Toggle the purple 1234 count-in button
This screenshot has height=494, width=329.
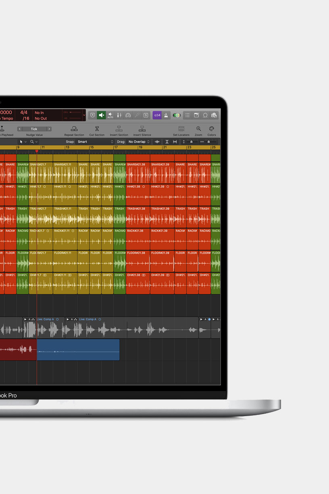[157, 115]
